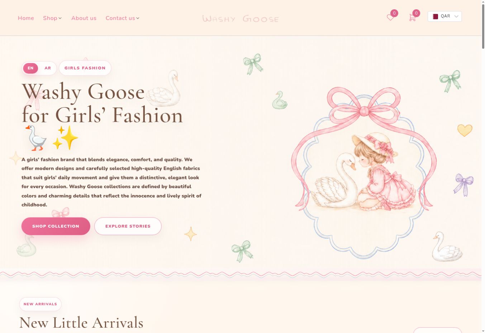Screen dimensions: 485x333
Task: Click the Qatar flag icon
Action: pos(436,16)
